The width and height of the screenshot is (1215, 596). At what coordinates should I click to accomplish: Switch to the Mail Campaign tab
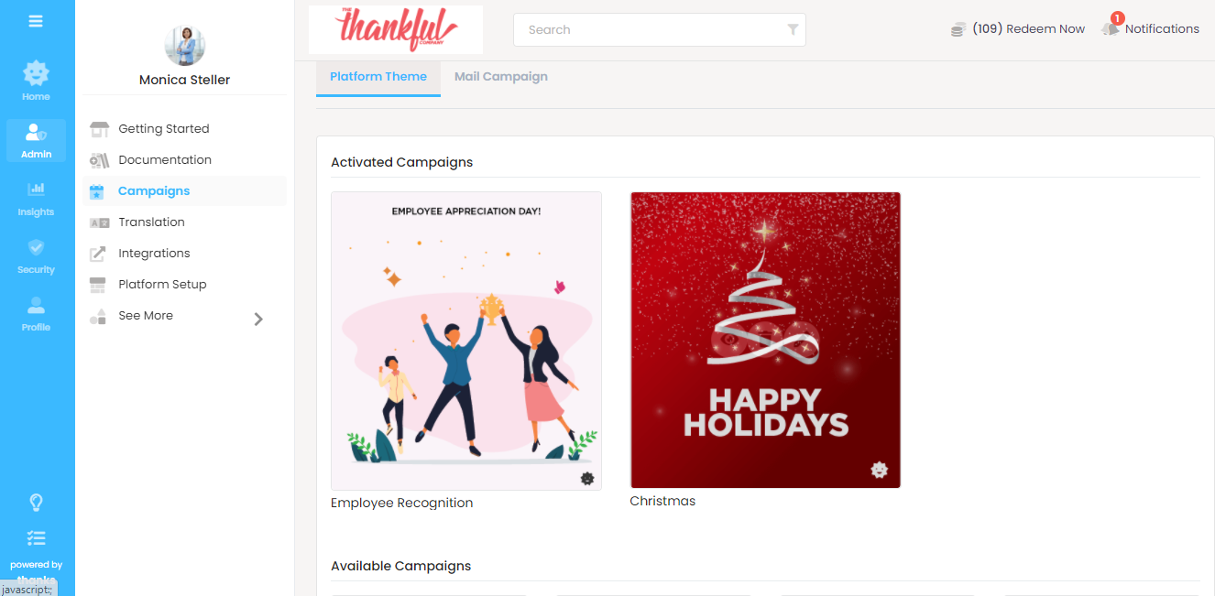501,77
